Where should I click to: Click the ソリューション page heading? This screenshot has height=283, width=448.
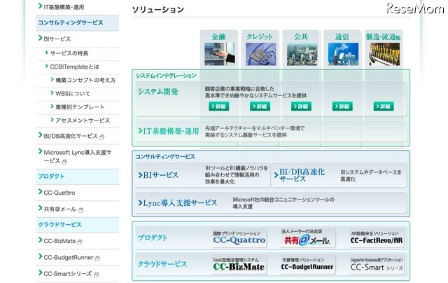pyautogui.click(x=158, y=9)
